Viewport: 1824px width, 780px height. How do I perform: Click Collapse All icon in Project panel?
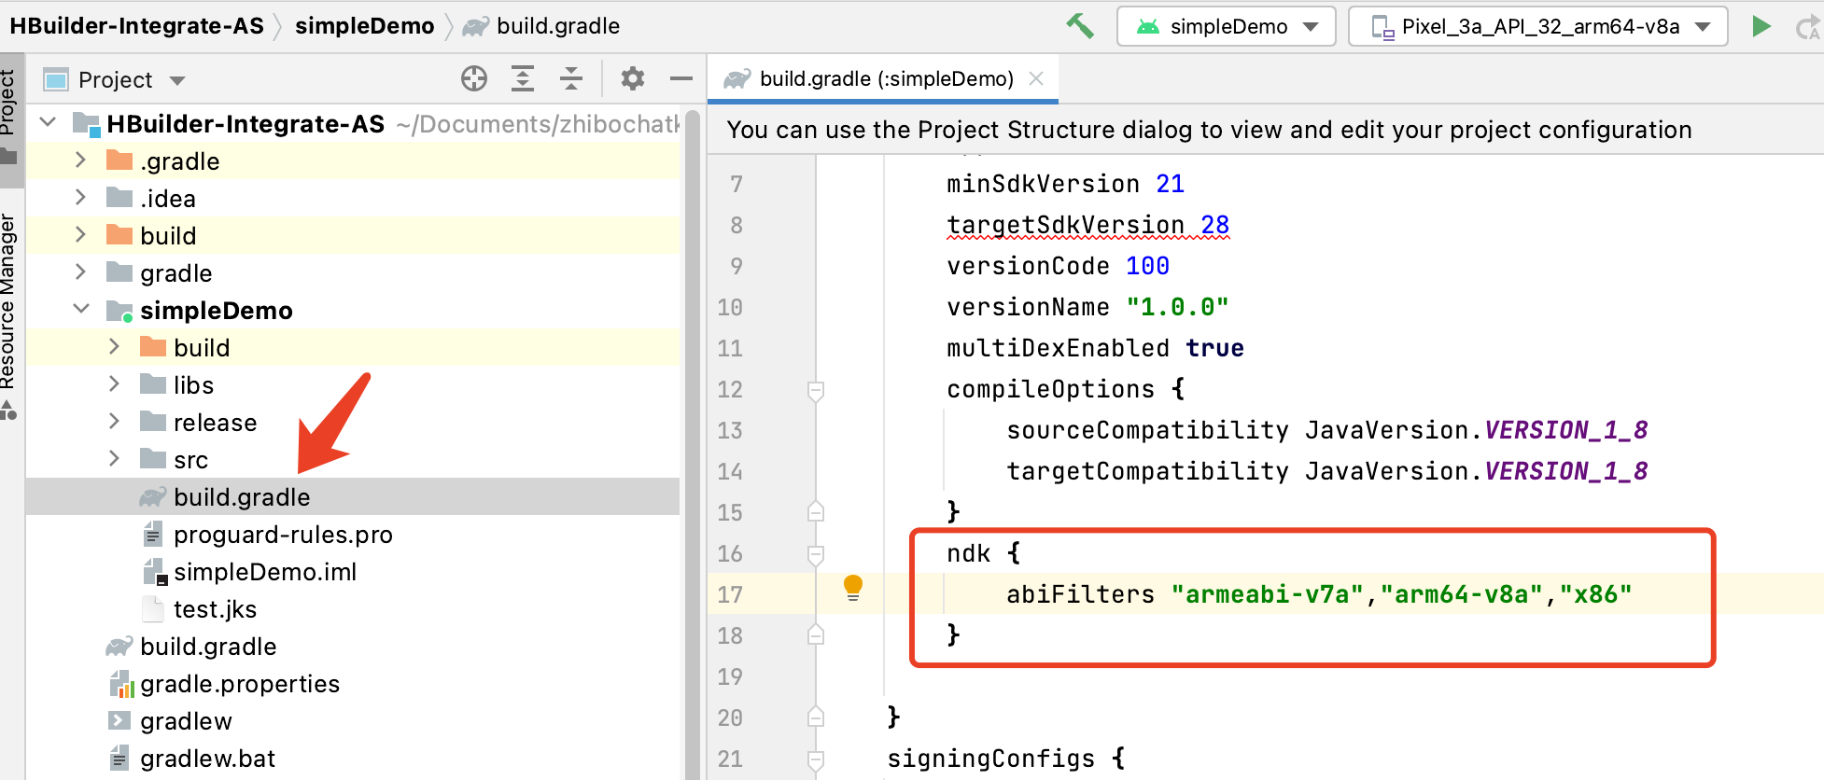tap(571, 79)
